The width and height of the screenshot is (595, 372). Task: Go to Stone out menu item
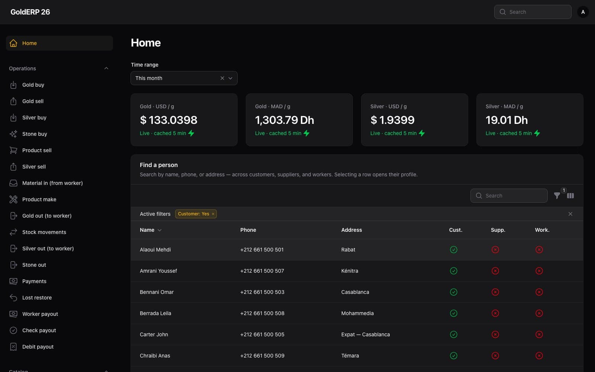(x=59, y=265)
